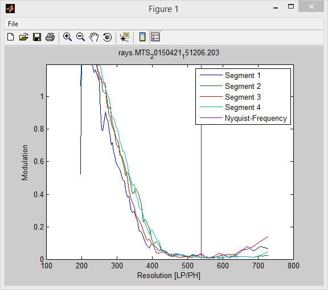The image size is (328, 290).
Task: Save the figure with floppy disk icon
Action: [x=37, y=37]
